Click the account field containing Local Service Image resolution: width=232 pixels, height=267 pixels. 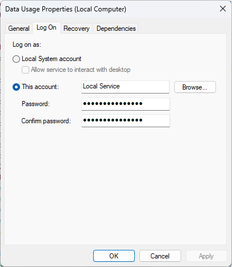[125, 87]
